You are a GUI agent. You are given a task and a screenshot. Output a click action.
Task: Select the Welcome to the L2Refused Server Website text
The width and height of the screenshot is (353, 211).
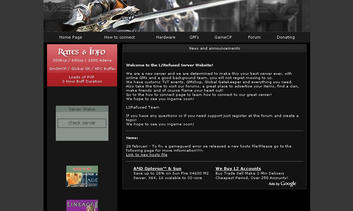169,65
